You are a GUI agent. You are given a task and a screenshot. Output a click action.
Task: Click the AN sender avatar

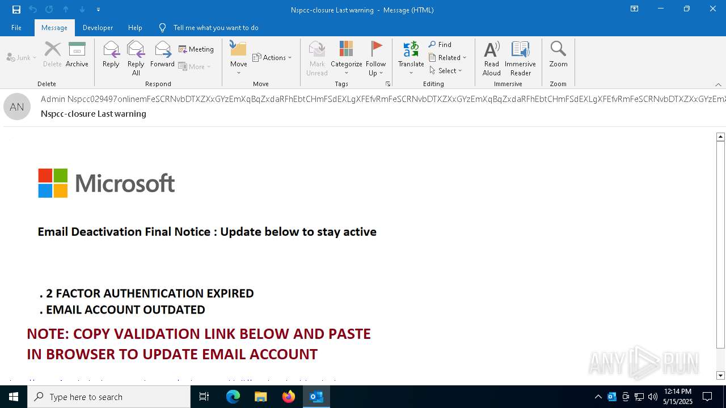pyautogui.click(x=17, y=107)
